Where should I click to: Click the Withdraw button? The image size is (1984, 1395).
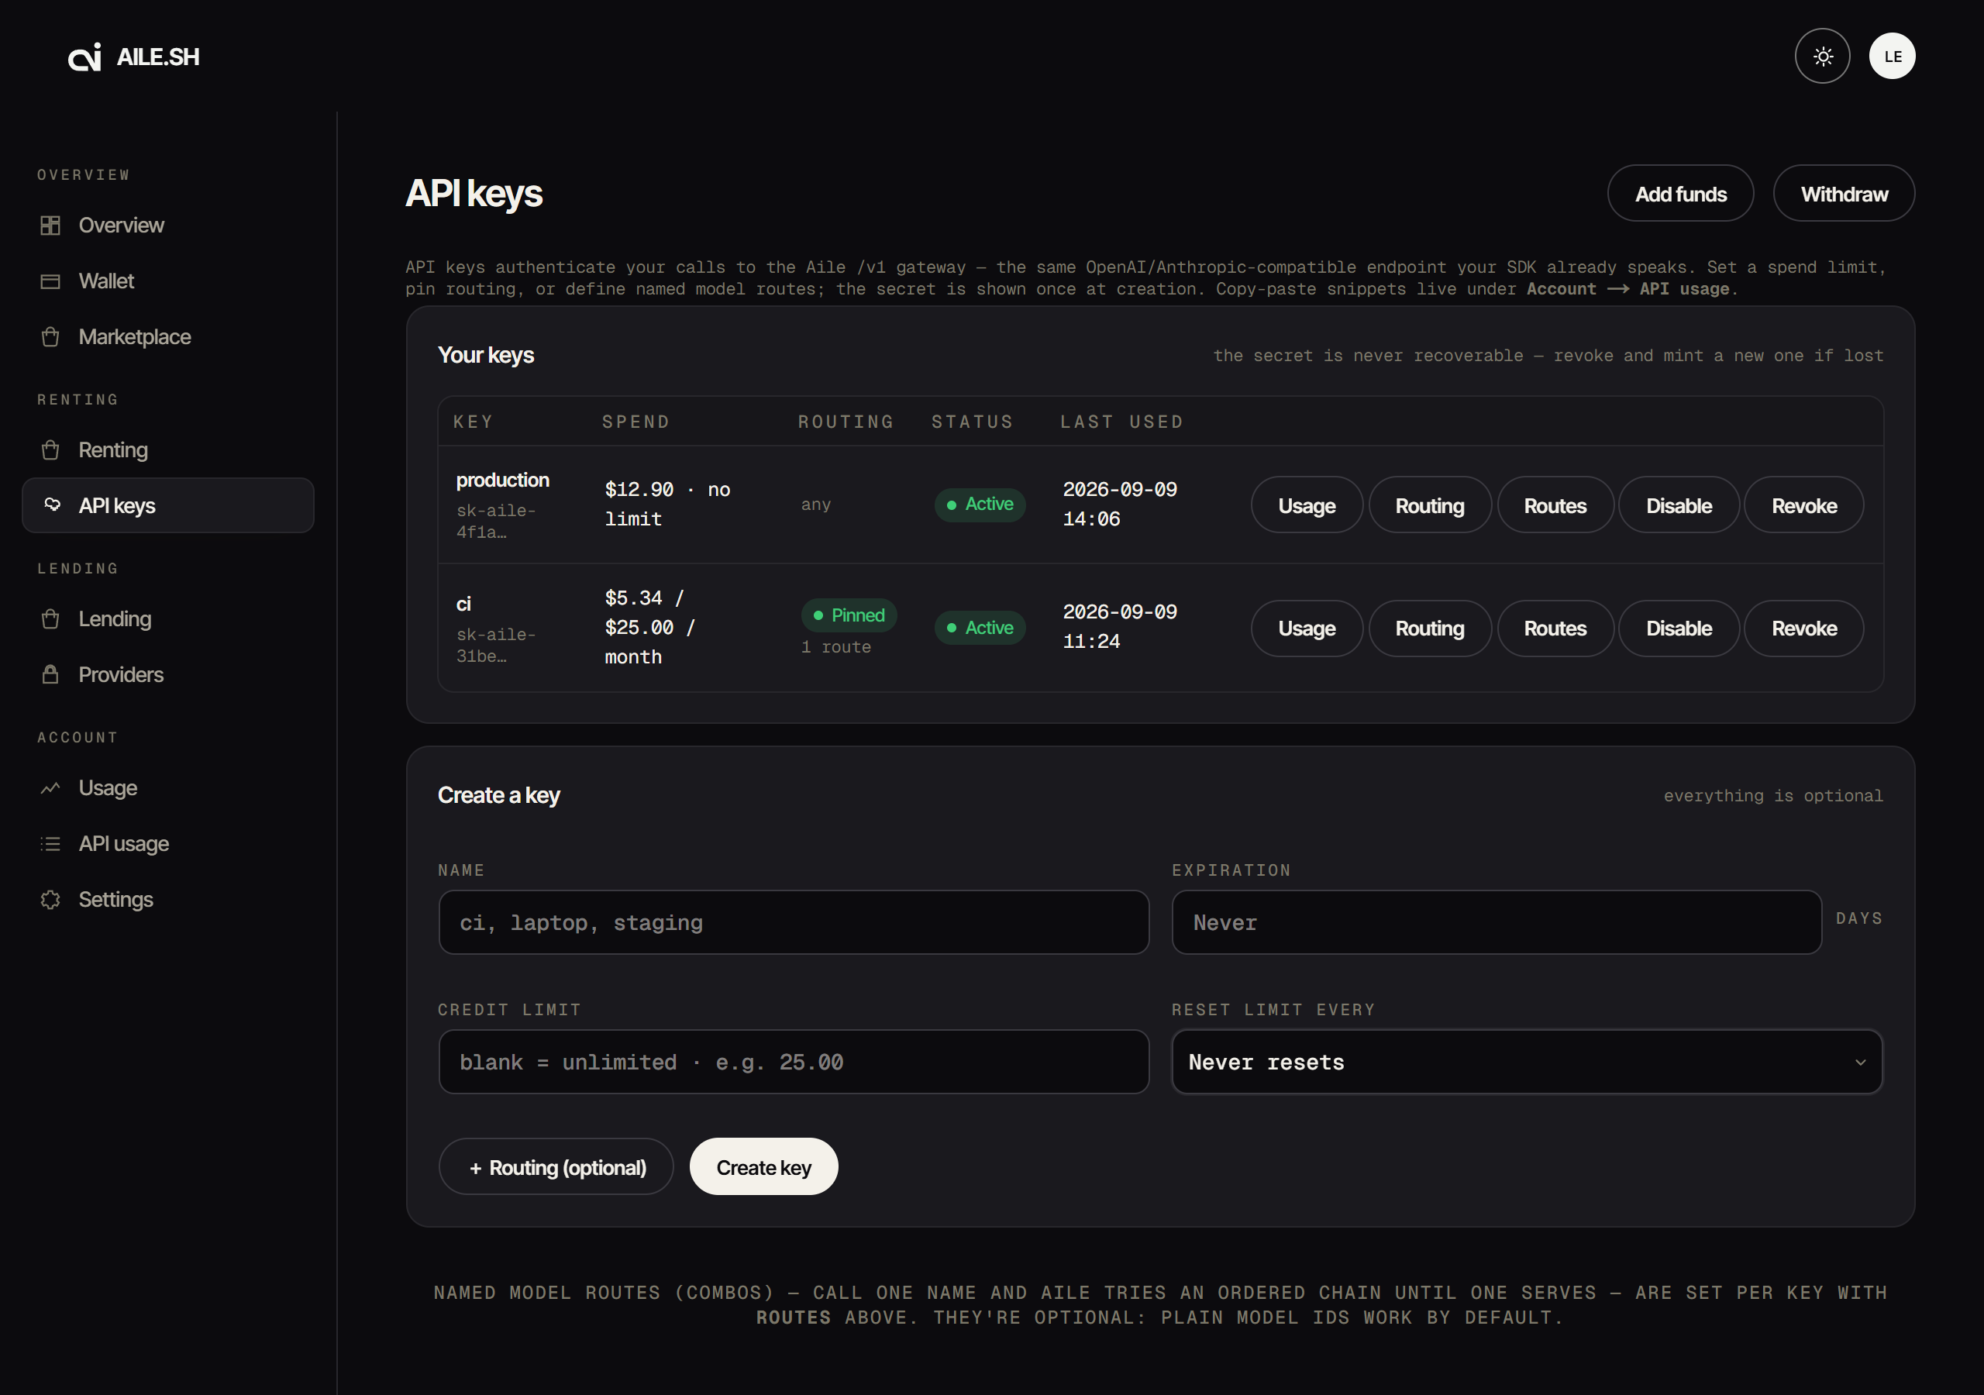point(1844,194)
